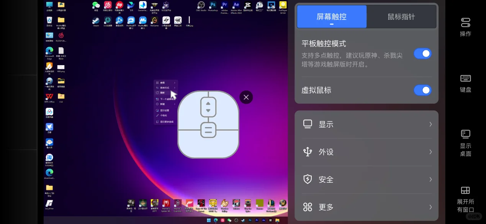Close the virtual mouse overlay with the X
The height and width of the screenshot is (224, 486).
point(246,97)
